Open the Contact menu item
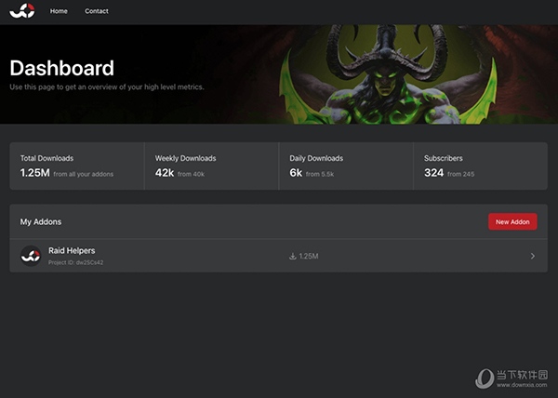This screenshot has width=558, height=398. coord(97,11)
